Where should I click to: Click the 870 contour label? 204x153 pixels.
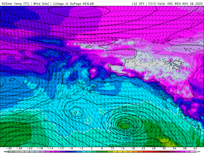tap(83, 27)
